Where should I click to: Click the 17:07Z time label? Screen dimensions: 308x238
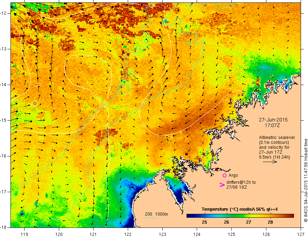tap(272, 125)
